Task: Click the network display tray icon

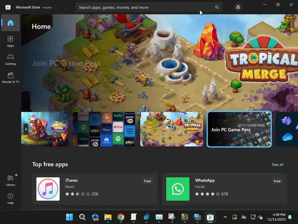Action: click(253, 217)
